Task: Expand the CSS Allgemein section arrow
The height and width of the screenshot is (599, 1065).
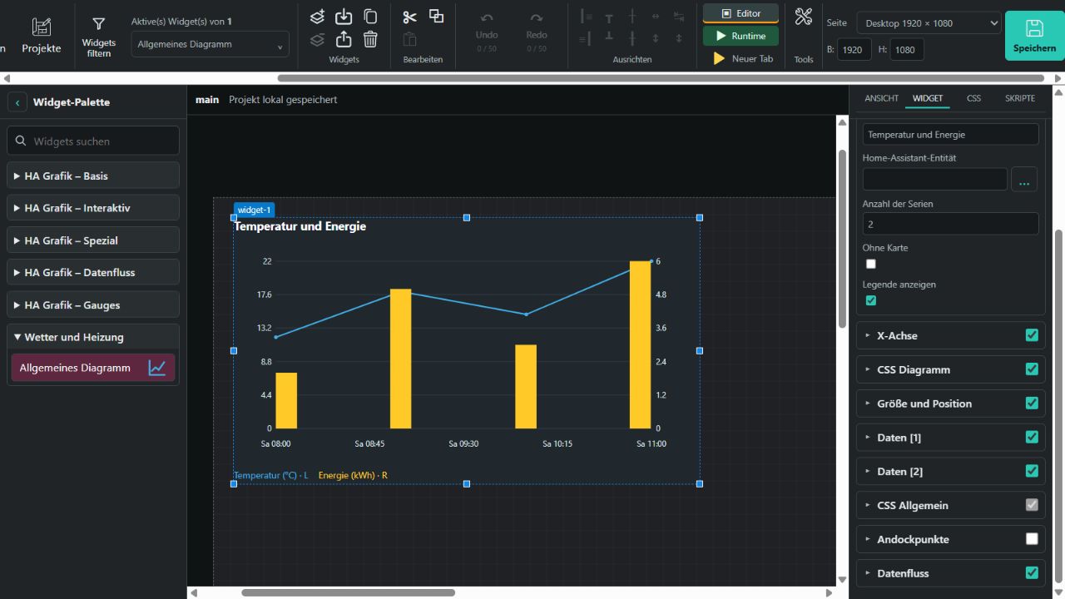Action: point(868,505)
